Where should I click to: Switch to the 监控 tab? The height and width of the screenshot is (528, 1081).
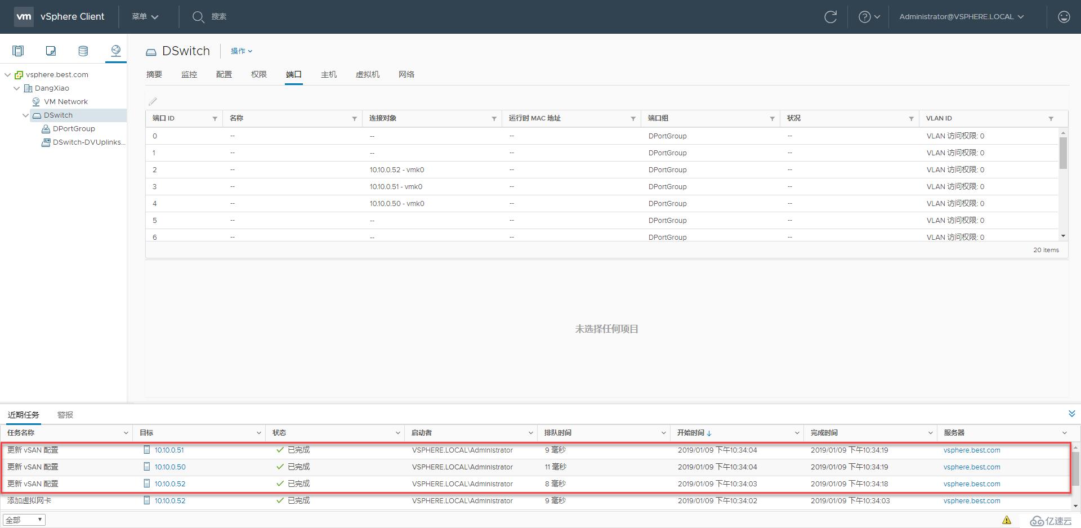point(189,74)
